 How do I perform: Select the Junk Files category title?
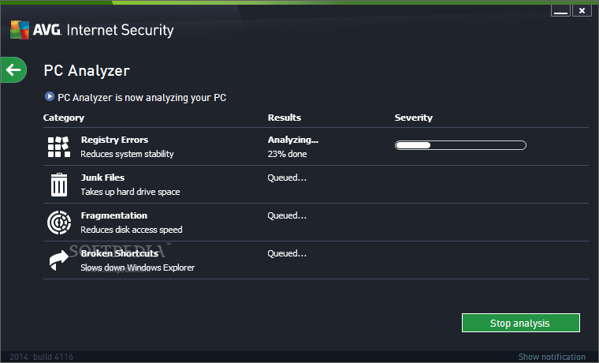(102, 178)
